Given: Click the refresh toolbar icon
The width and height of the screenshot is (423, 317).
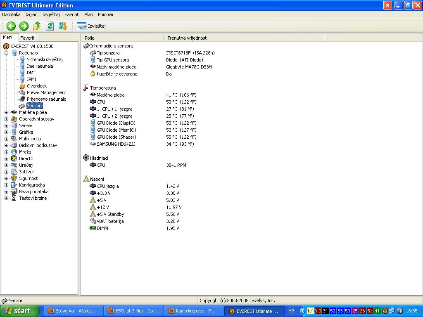Looking at the screenshot, I should [x=50, y=26].
